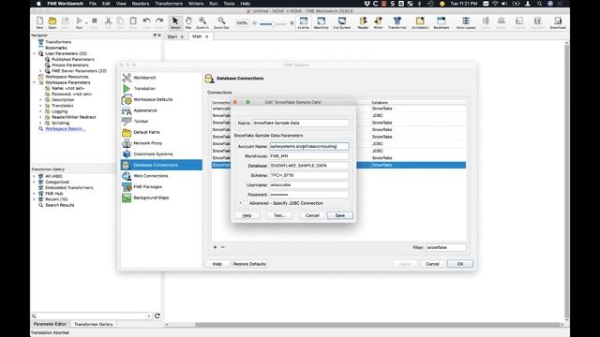Click the snowflake Filter field
This screenshot has height=337, width=600.
point(446,247)
